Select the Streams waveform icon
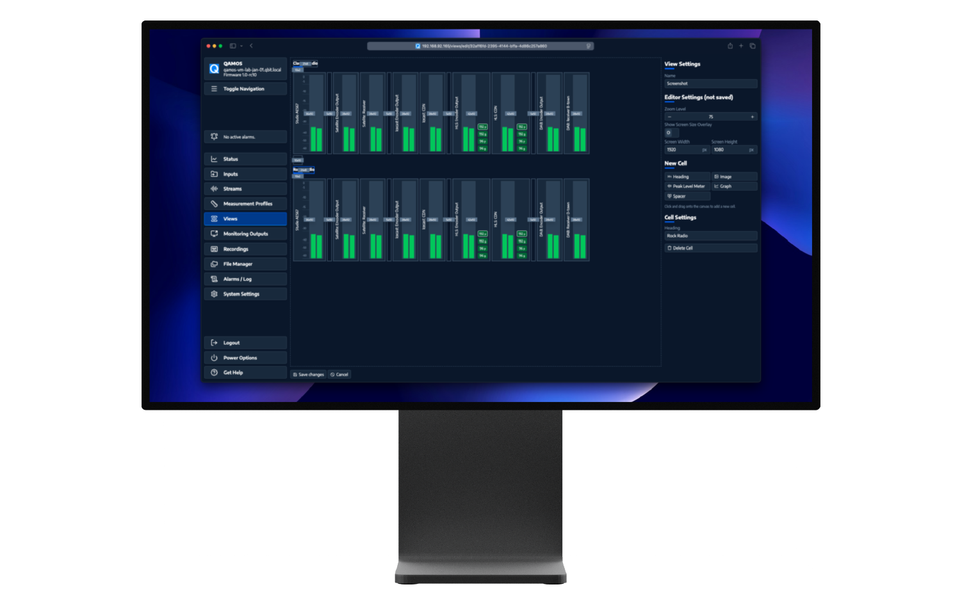Image resolution: width=962 pixels, height=605 pixels. coord(214,188)
